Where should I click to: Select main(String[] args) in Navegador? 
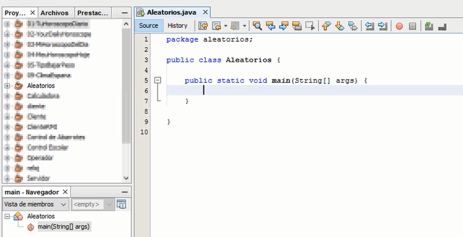[x=63, y=227]
